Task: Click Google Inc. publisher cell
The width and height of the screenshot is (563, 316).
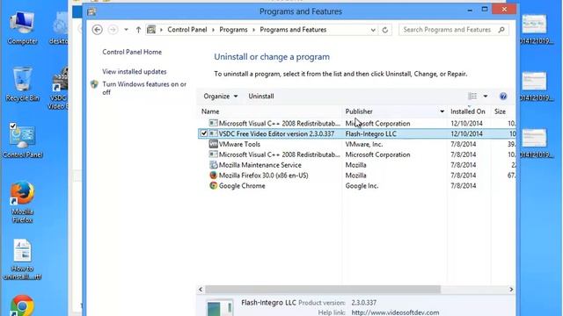Action: pyautogui.click(x=362, y=185)
